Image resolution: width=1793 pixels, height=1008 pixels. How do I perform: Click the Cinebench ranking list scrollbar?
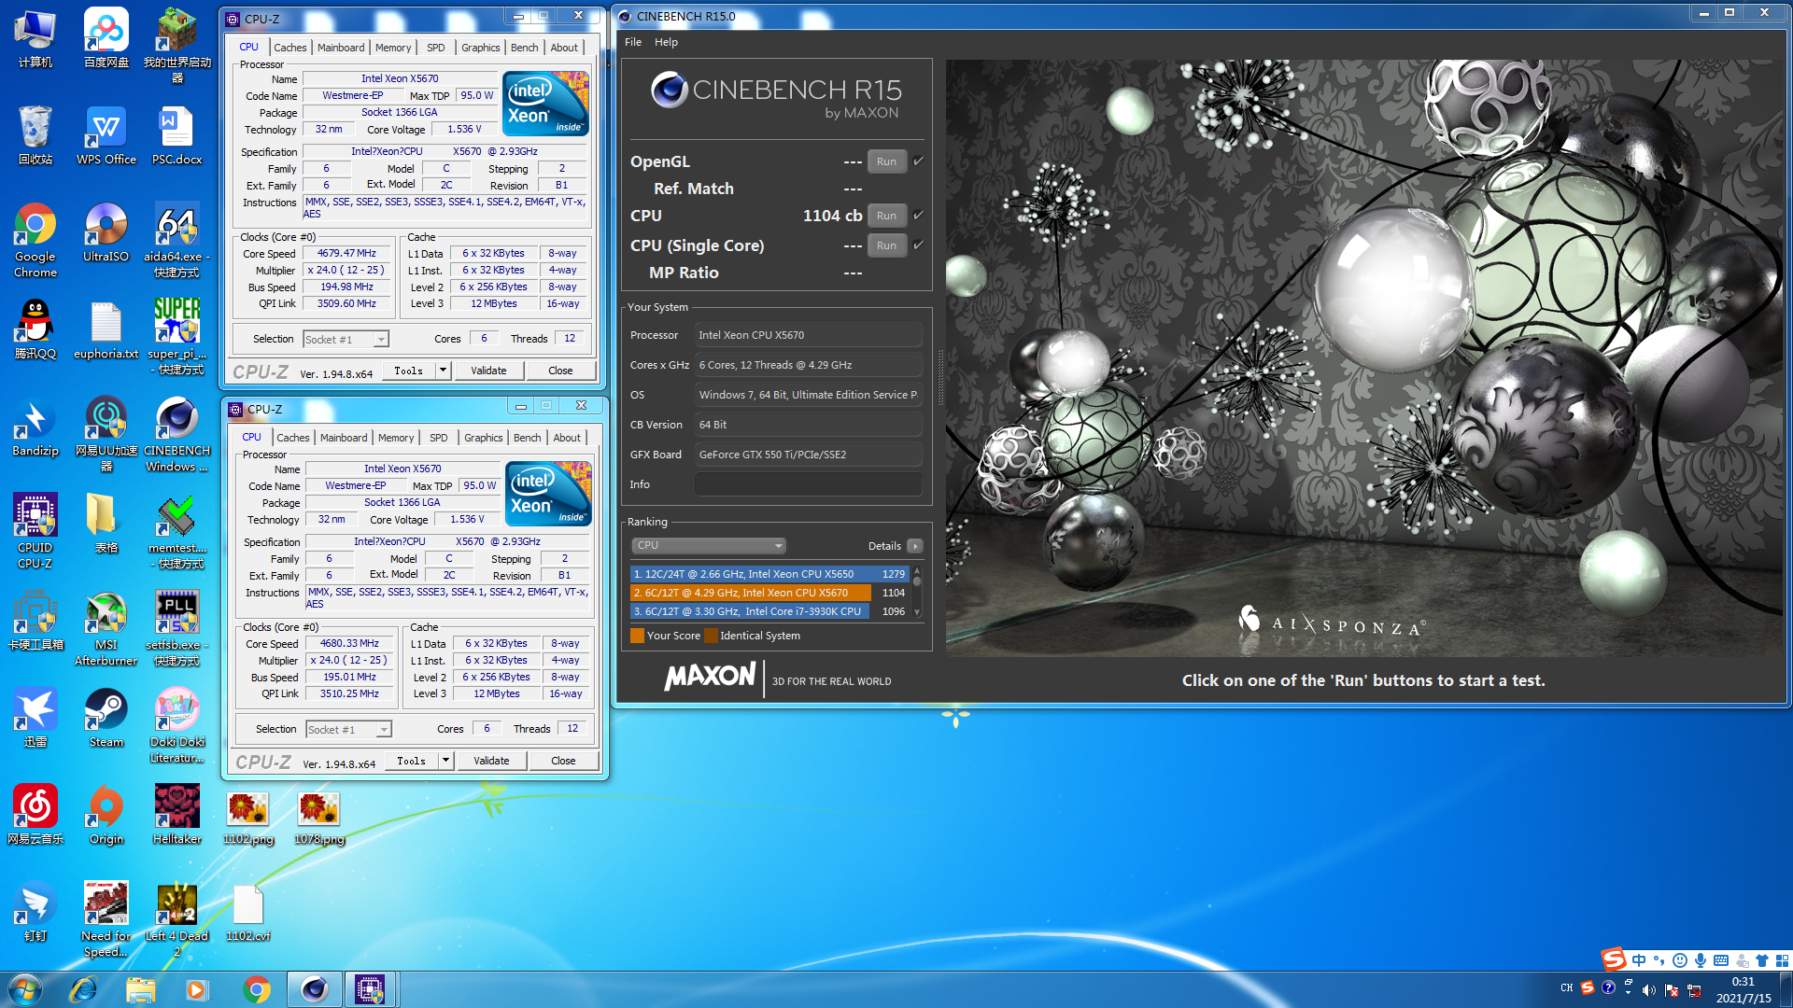[x=917, y=592]
